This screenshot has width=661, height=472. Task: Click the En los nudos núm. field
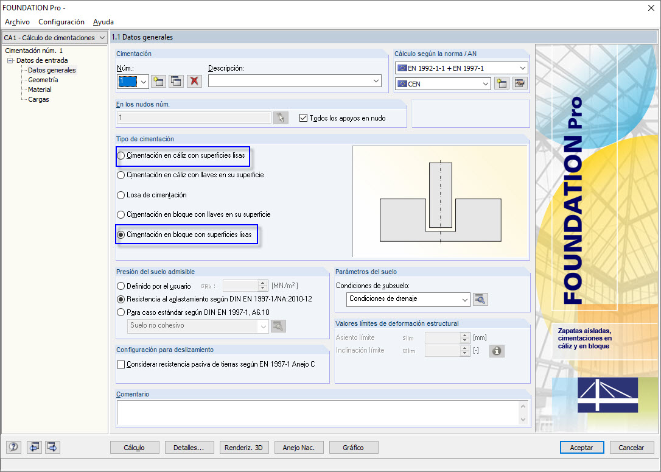[194, 118]
